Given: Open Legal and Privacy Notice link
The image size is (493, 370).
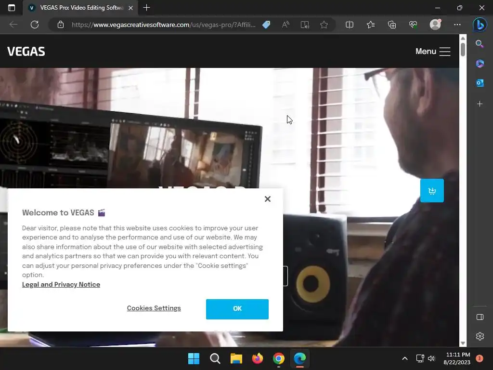Looking at the screenshot, I should click(x=61, y=284).
